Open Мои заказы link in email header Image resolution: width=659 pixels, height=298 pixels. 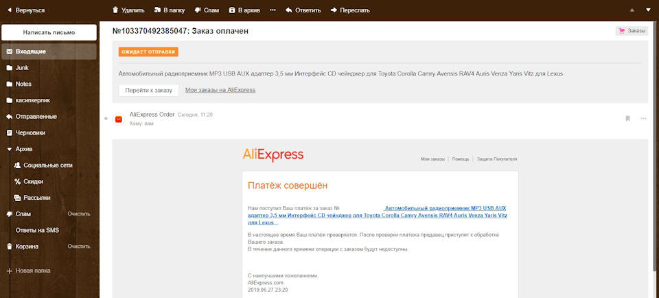432,159
